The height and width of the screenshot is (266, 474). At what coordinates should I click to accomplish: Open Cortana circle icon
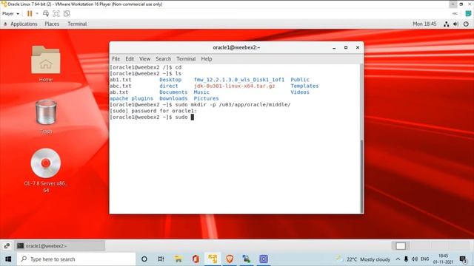tap(144, 259)
